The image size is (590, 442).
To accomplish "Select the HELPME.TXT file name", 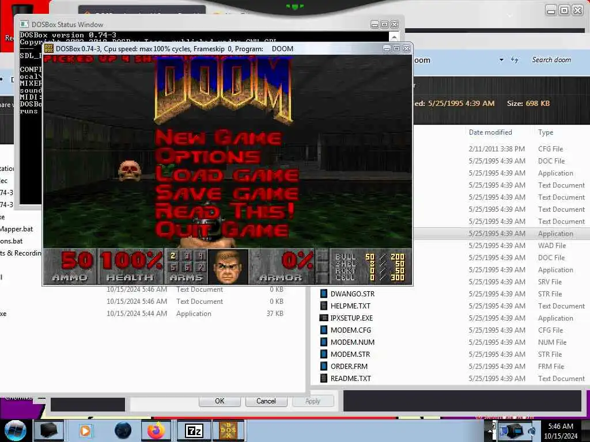I will pyautogui.click(x=350, y=306).
